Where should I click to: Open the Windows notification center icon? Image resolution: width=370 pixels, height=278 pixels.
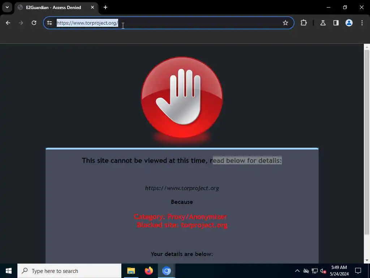tap(358, 271)
